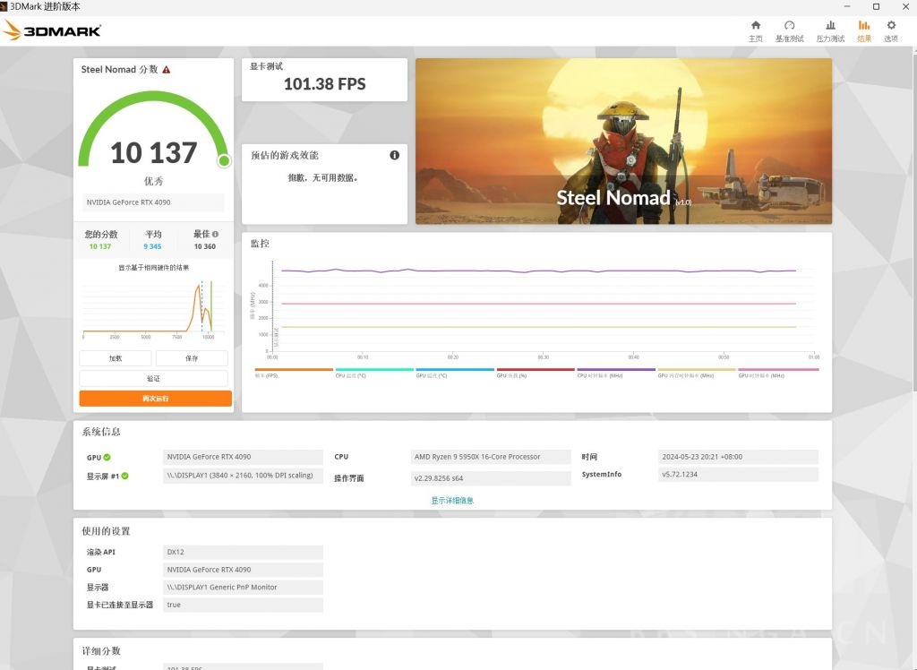Click the info icon in 预估的游戏效能 panel
The image size is (917, 670).
[394, 155]
